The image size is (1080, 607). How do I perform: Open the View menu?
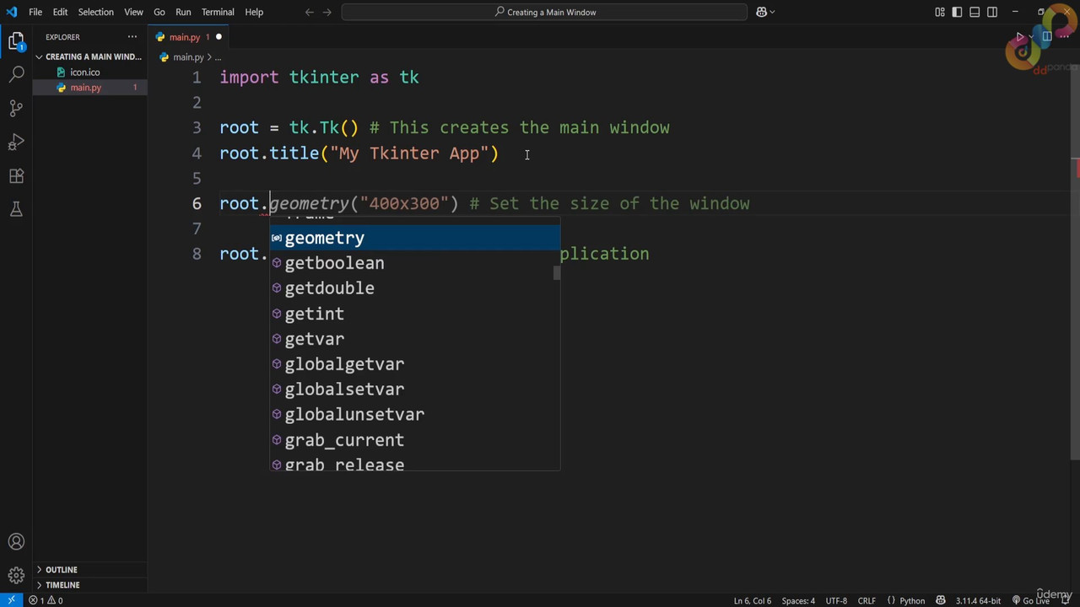[133, 12]
